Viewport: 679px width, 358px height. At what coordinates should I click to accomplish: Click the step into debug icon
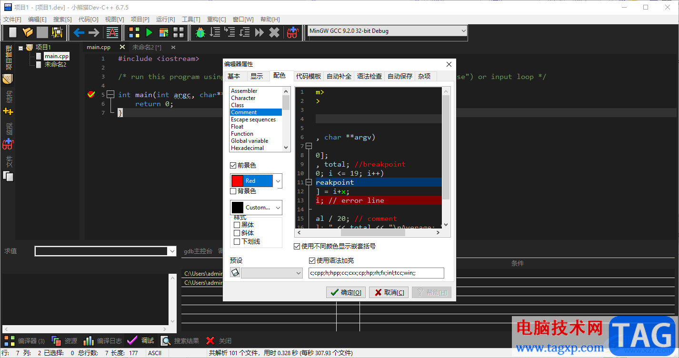tap(230, 32)
